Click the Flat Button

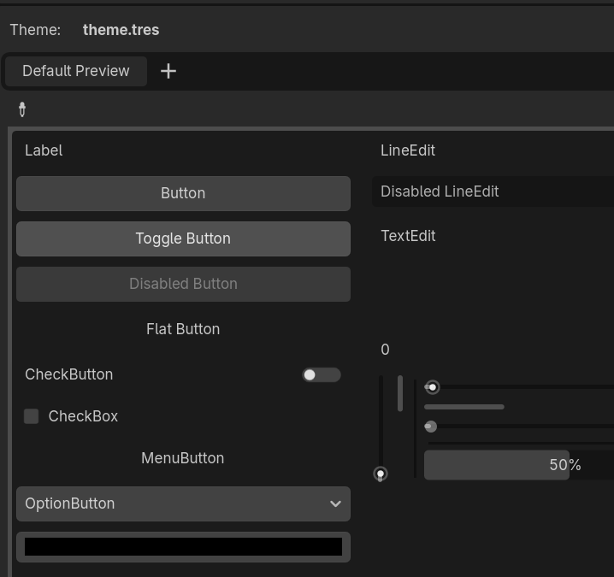[x=183, y=329]
